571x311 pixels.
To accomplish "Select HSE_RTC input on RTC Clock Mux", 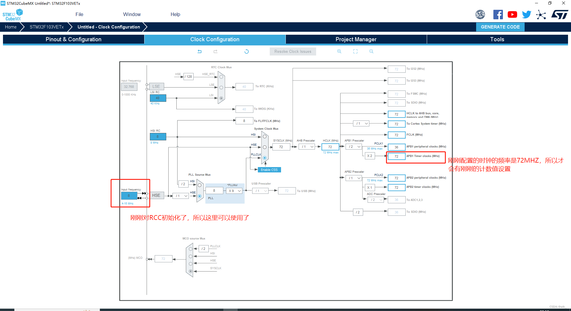I will pyautogui.click(x=221, y=77).
